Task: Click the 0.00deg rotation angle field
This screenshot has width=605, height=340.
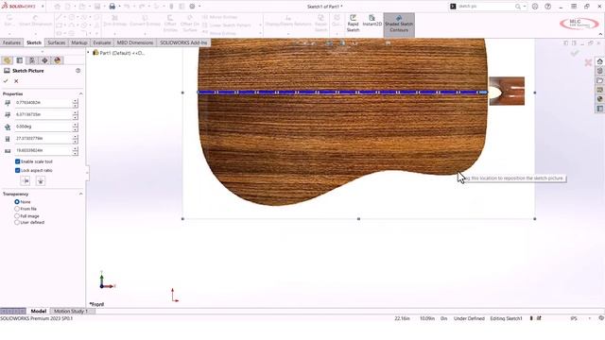Action: click(x=43, y=127)
